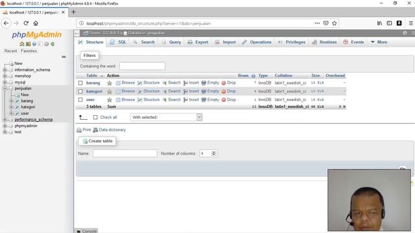The width and height of the screenshot is (415, 233).
Task: Go back in browser history
Action: tap(6, 23)
